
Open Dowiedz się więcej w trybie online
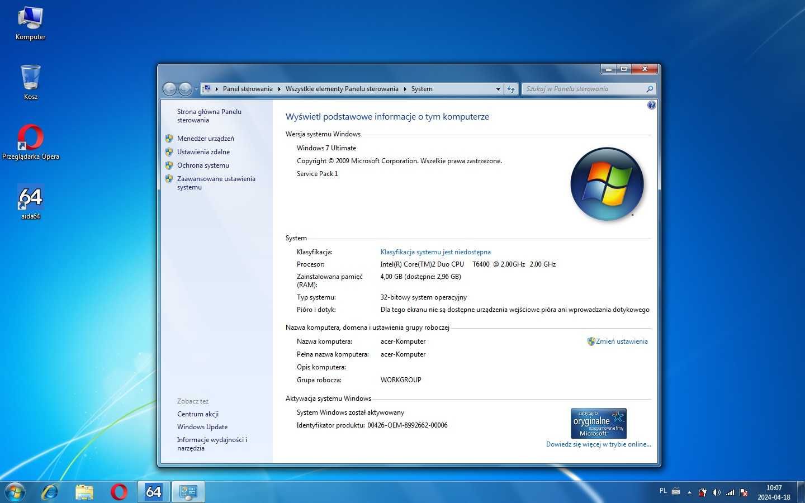point(599,444)
